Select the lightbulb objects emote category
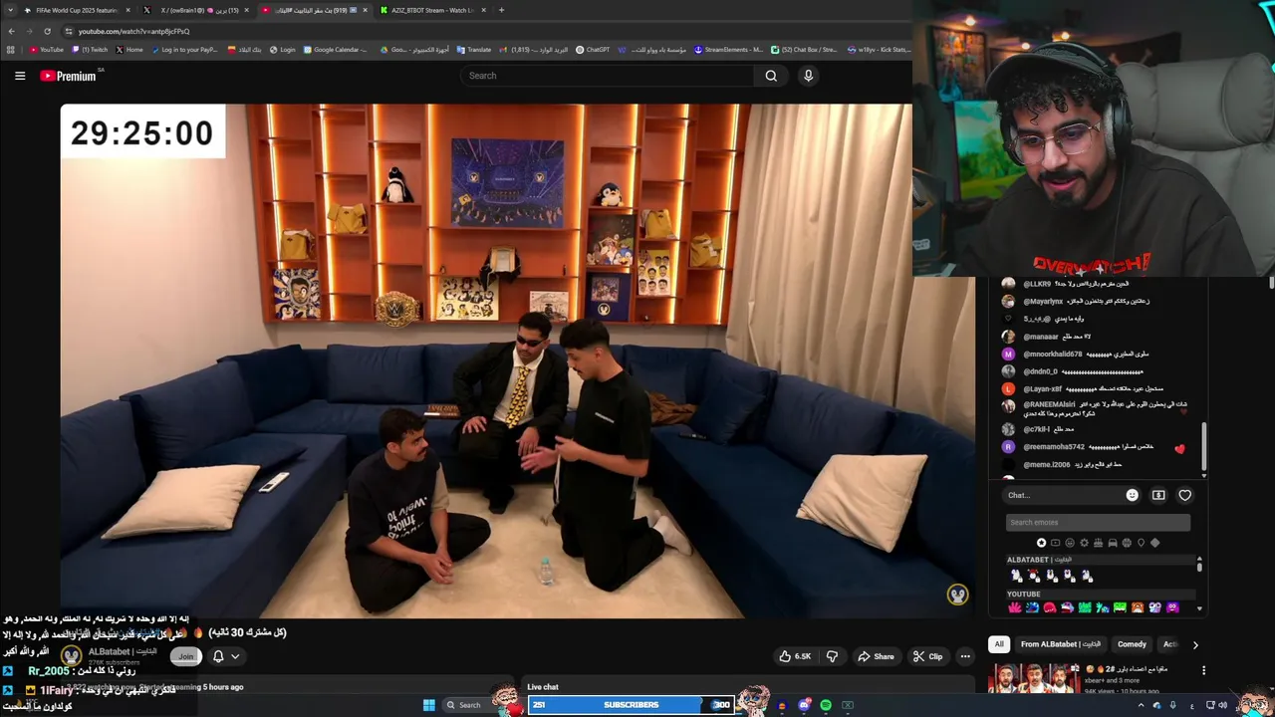Image resolution: width=1275 pixels, height=717 pixels. [x=1141, y=543]
